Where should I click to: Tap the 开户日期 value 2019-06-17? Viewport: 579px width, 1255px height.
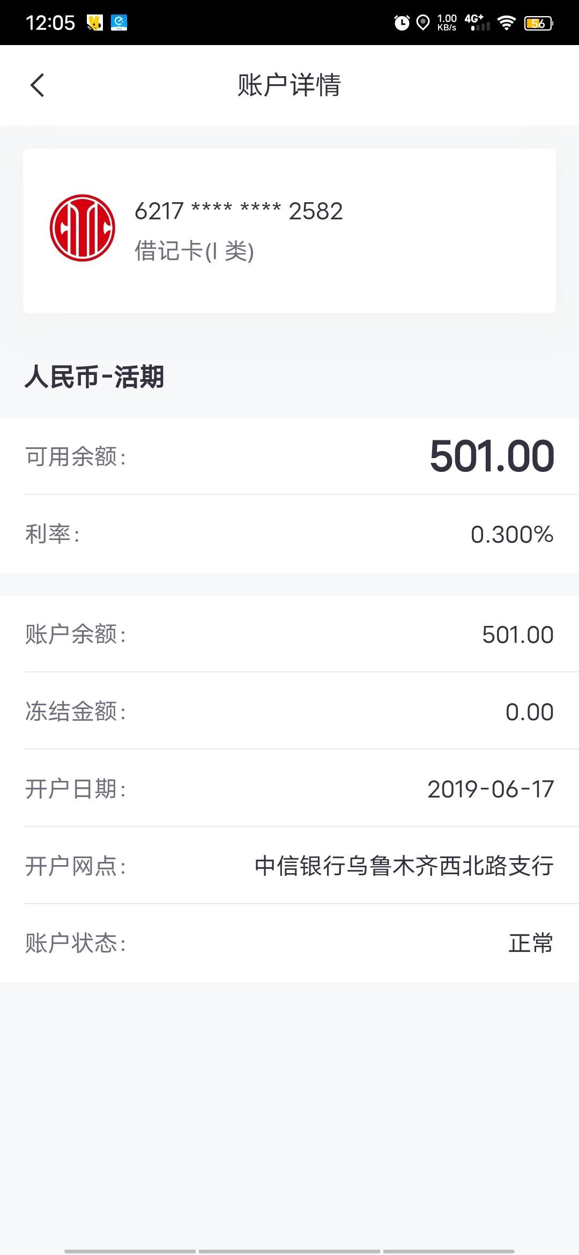tap(491, 789)
